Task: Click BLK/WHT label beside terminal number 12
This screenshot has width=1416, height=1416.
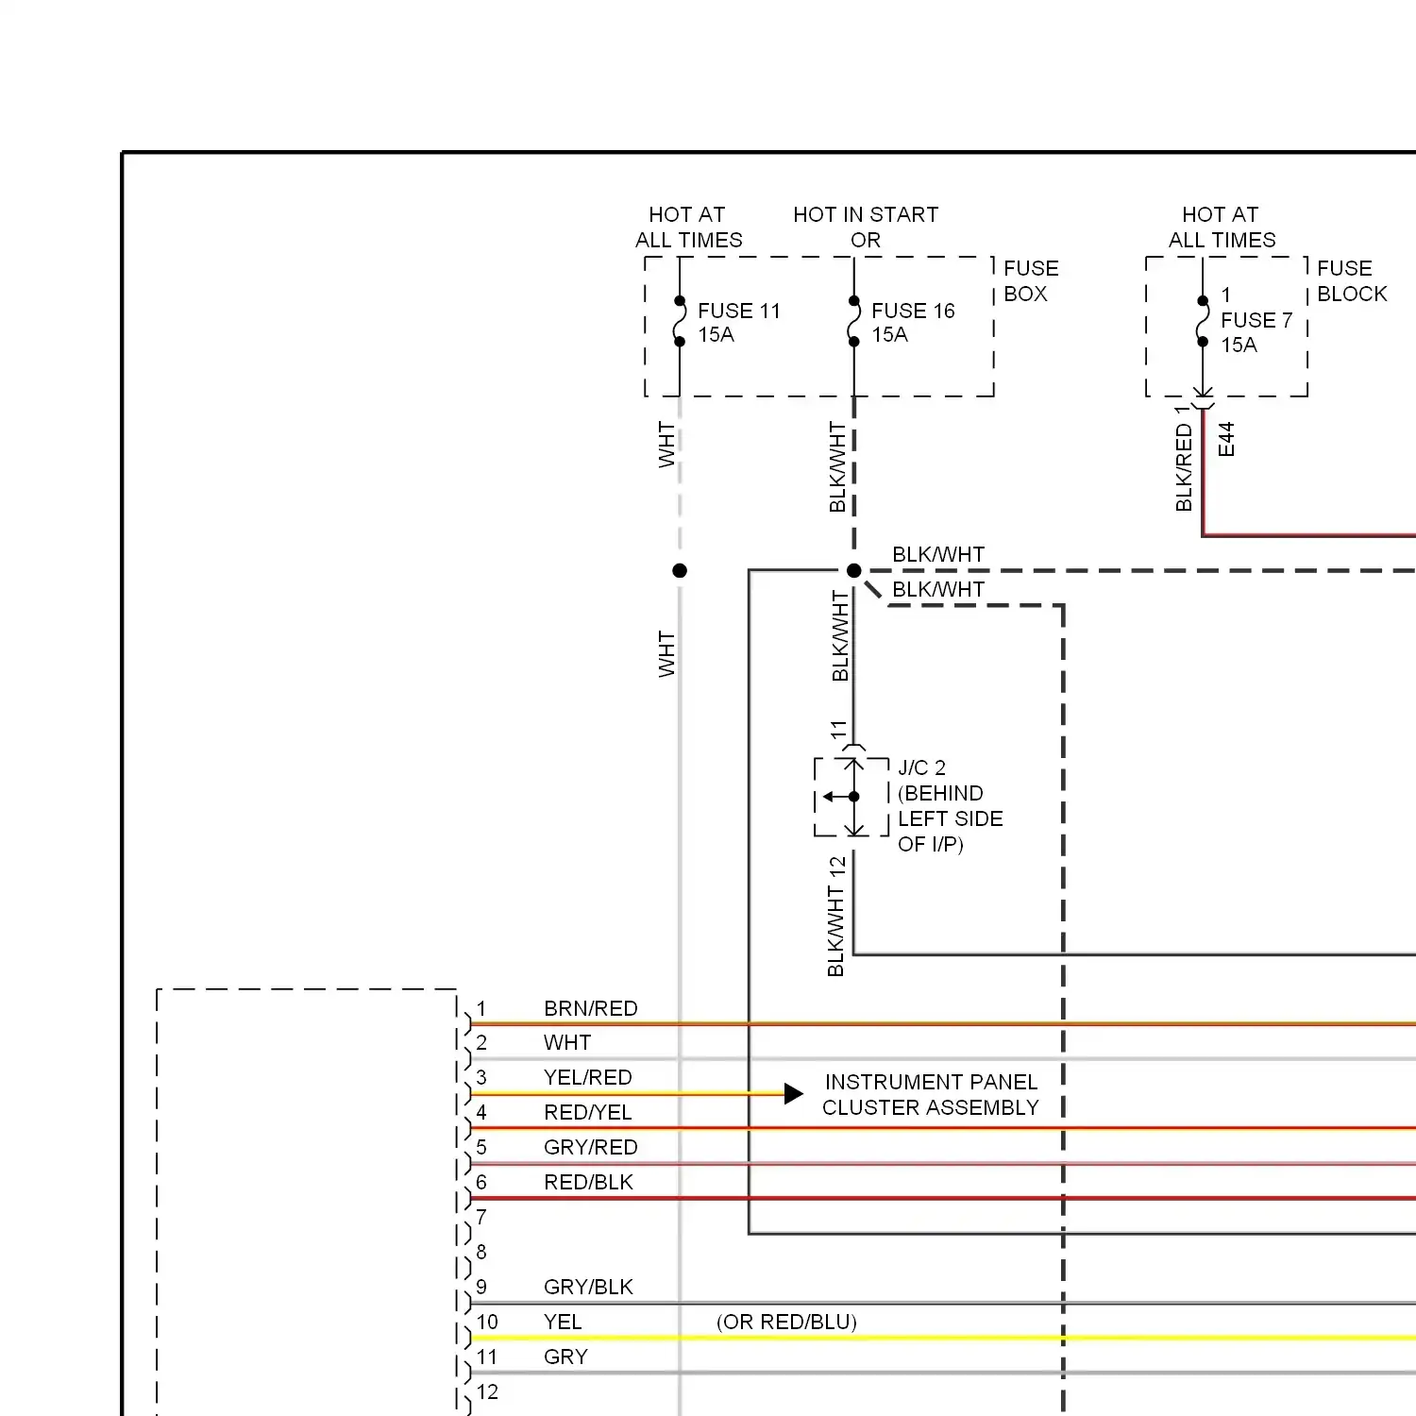Action: tap(835, 931)
